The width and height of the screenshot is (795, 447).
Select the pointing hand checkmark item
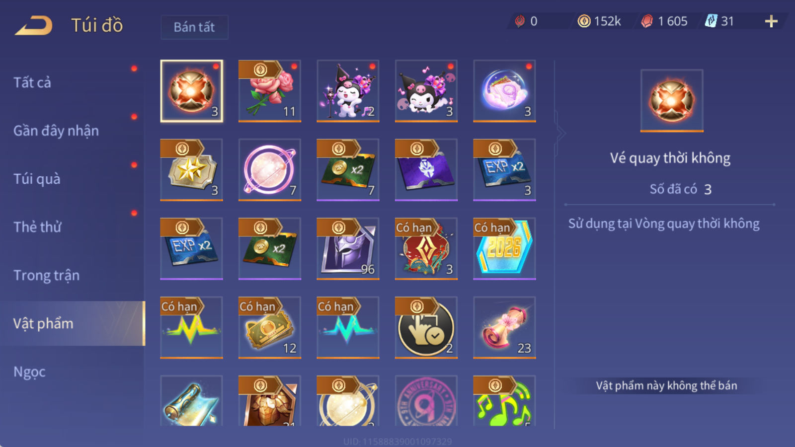[x=426, y=327]
